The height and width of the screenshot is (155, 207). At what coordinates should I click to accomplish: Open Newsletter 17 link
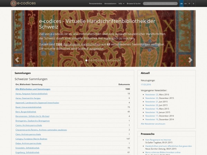tap(152, 116)
